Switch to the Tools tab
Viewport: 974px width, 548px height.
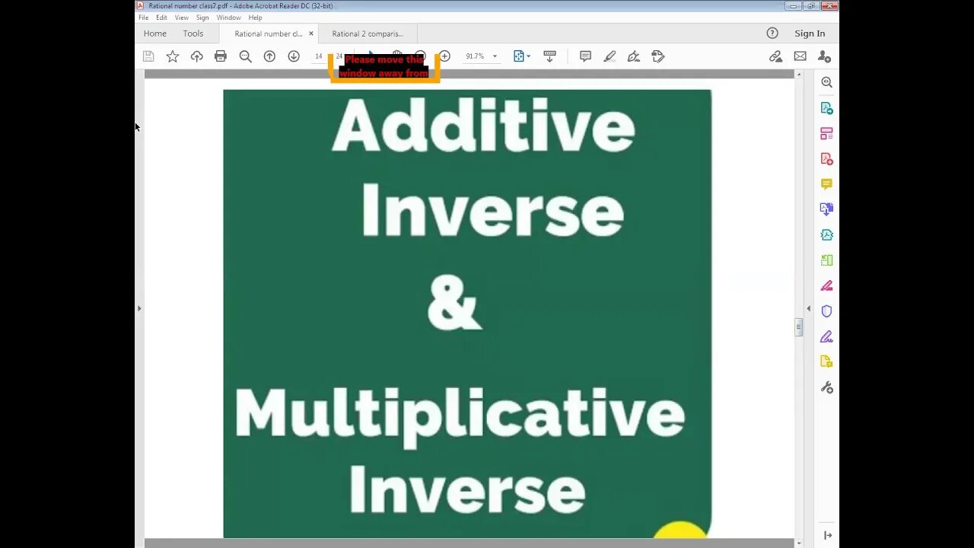click(193, 33)
